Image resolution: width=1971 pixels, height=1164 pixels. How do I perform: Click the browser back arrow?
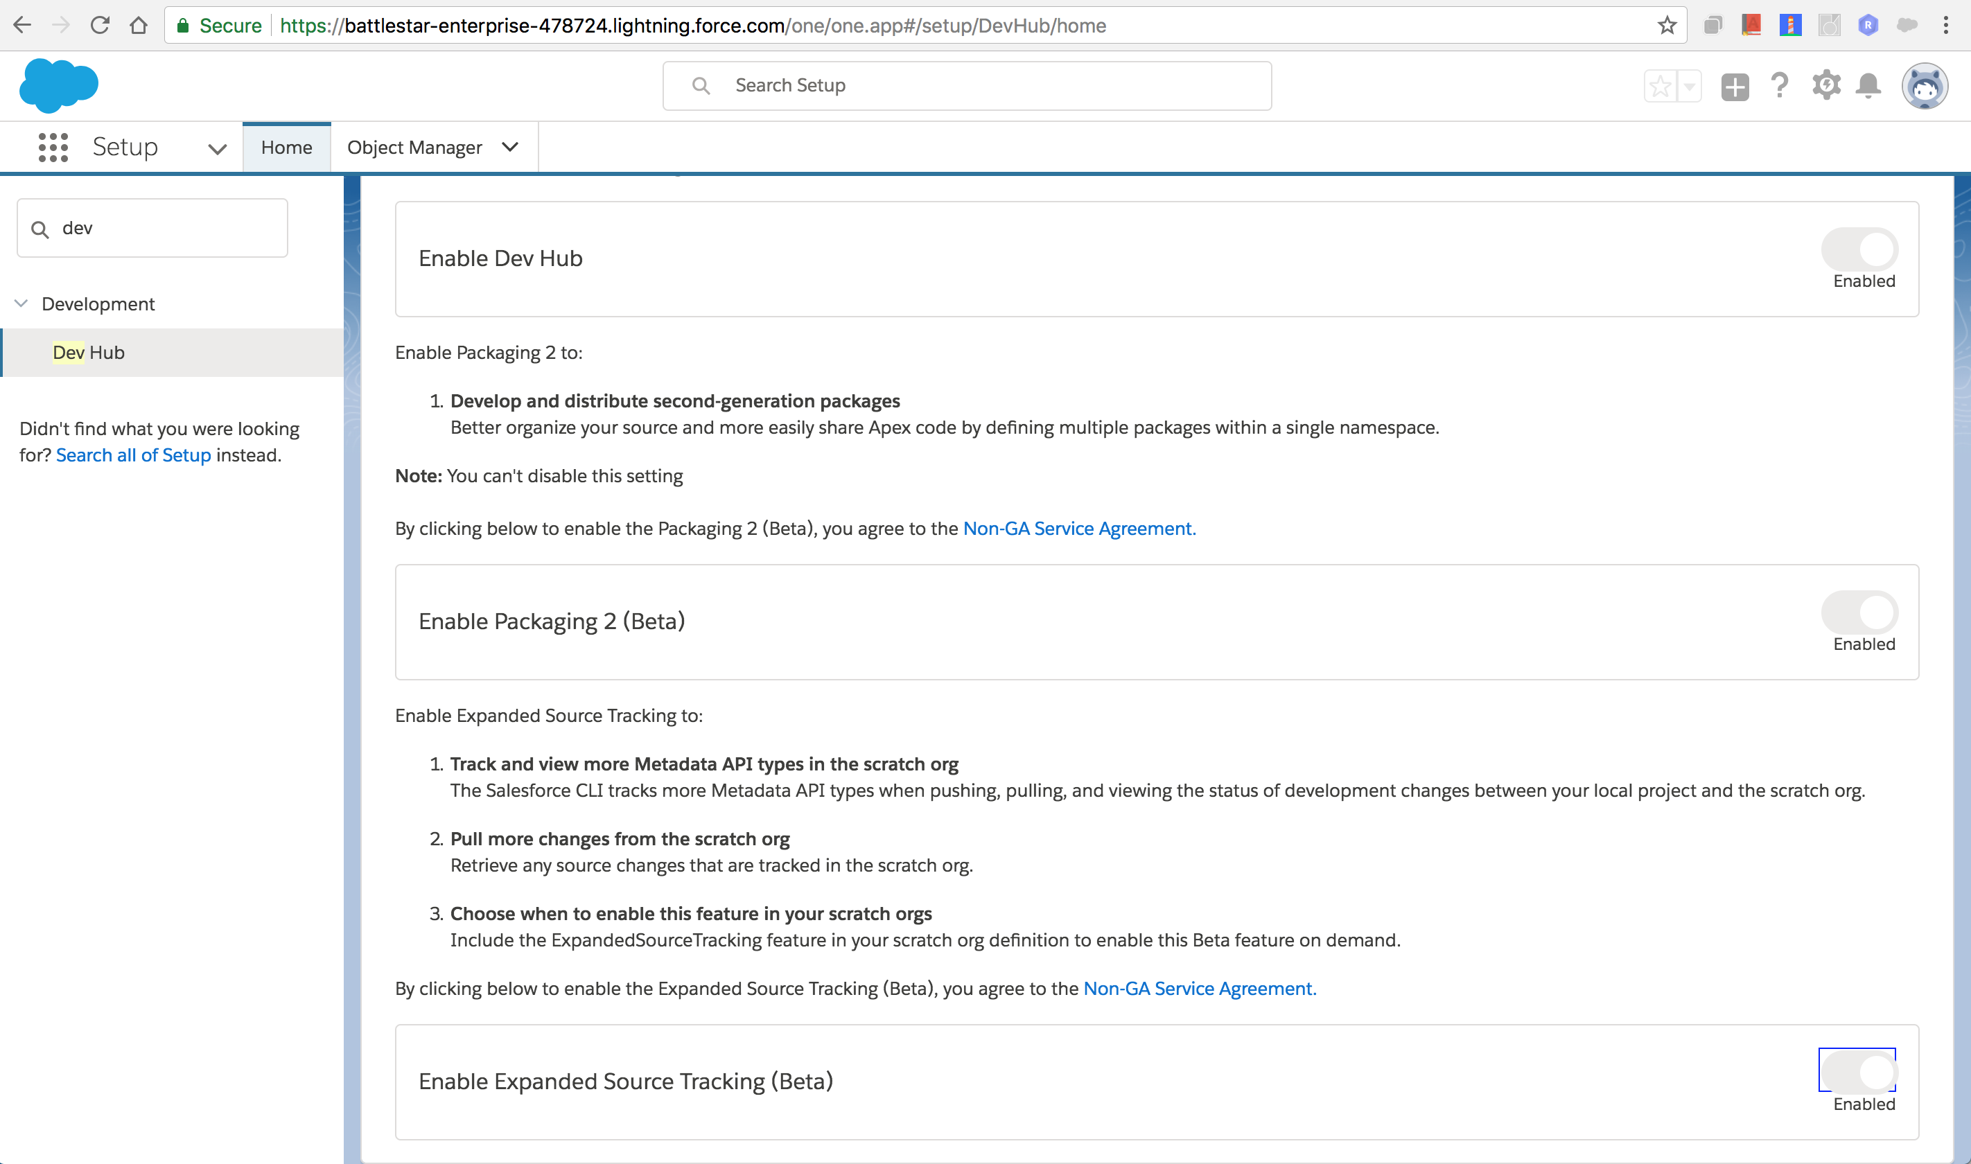[x=23, y=25]
